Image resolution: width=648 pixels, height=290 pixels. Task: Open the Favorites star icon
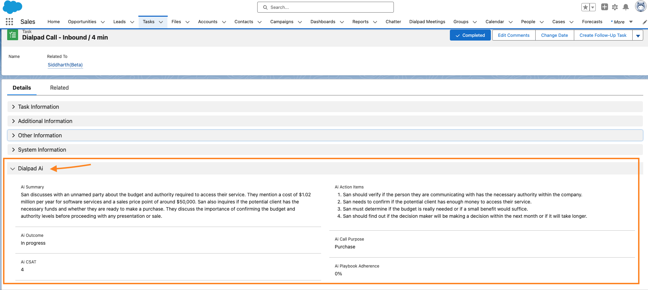585,7
